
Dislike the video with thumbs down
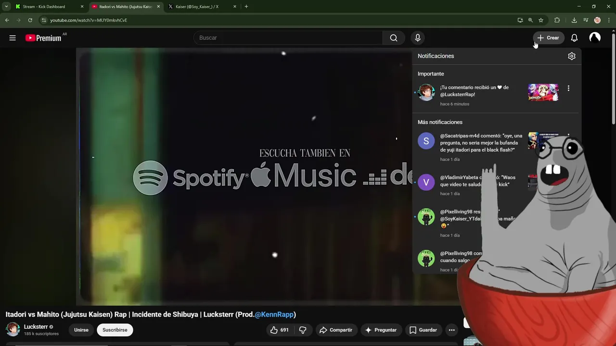303,330
